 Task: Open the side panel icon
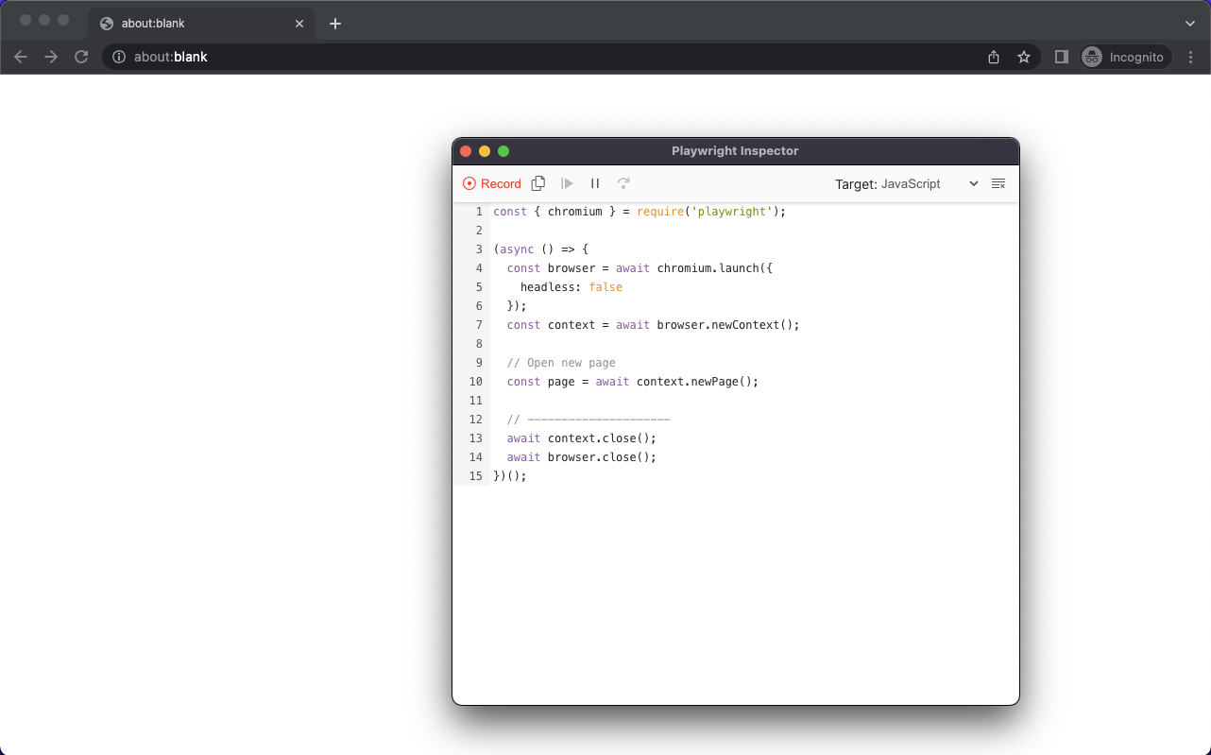click(x=1060, y=57)
